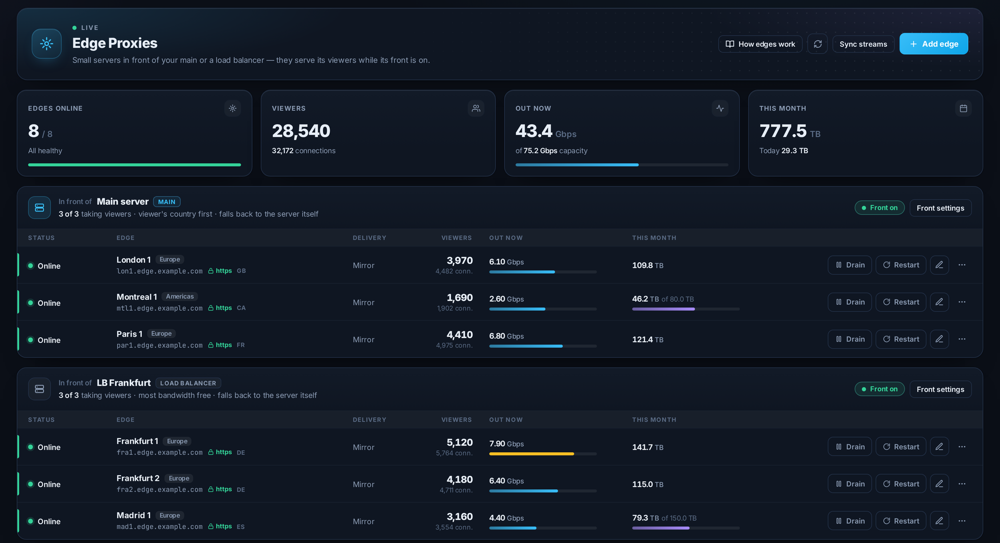Click Montreal 1 purple monthly quota bar
The height and width of the screenshot is (543, 1000).
[x=686, y=309]
